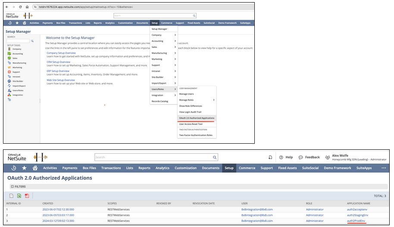The height and width of the screenshot is (227, 394).
Task: Click the green Excel export icon
Action: click(x=19, y=196)
